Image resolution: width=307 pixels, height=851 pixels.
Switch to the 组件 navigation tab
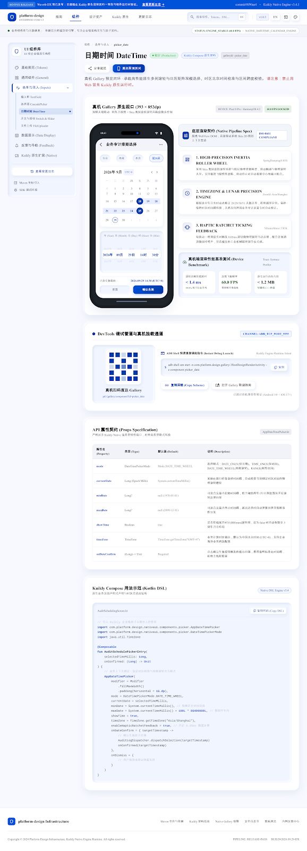(75, 17)
